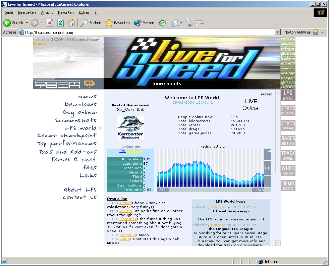Click the forward navigation arrow icon
The image size is (329, 266).
coord(35,23)
